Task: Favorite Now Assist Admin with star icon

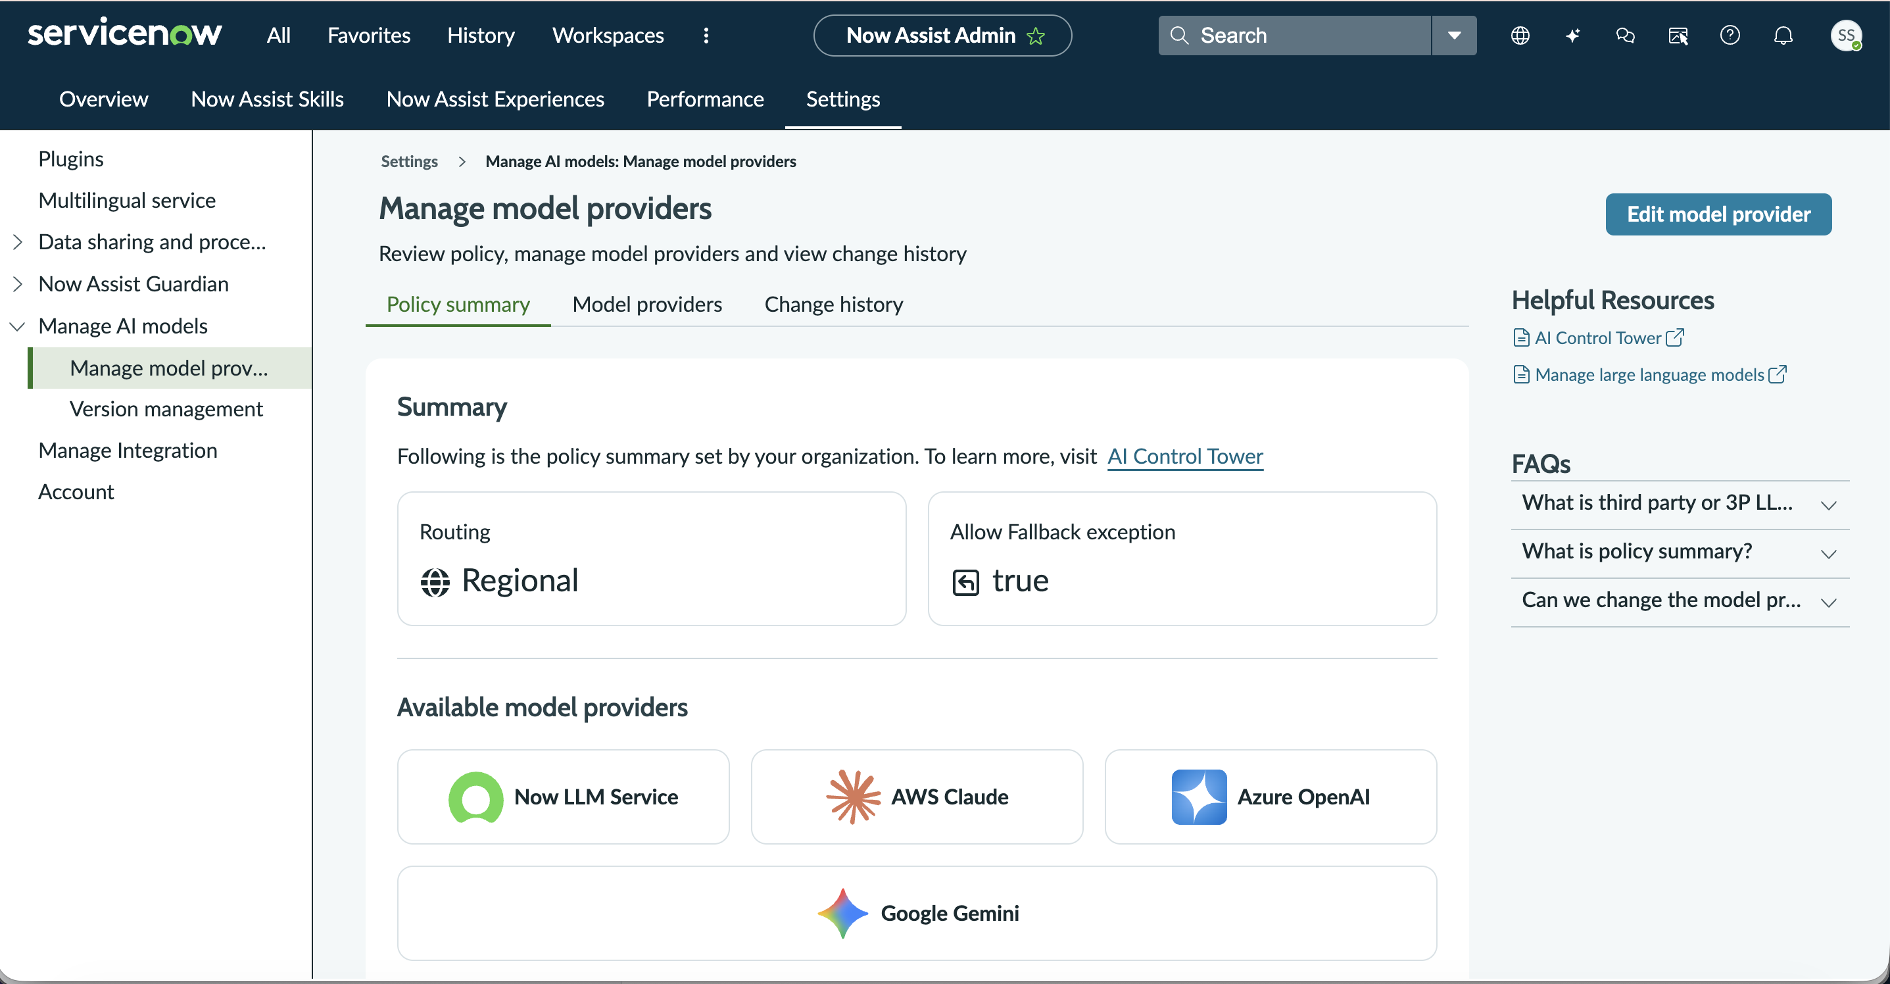Action: coord(1036,36)
